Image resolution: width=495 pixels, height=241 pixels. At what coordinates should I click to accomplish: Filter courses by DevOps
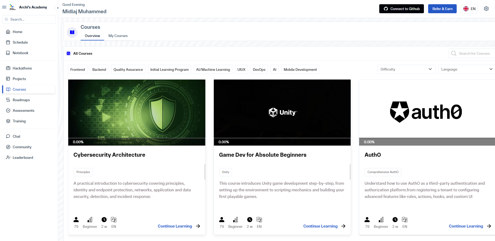coord(259,69)
